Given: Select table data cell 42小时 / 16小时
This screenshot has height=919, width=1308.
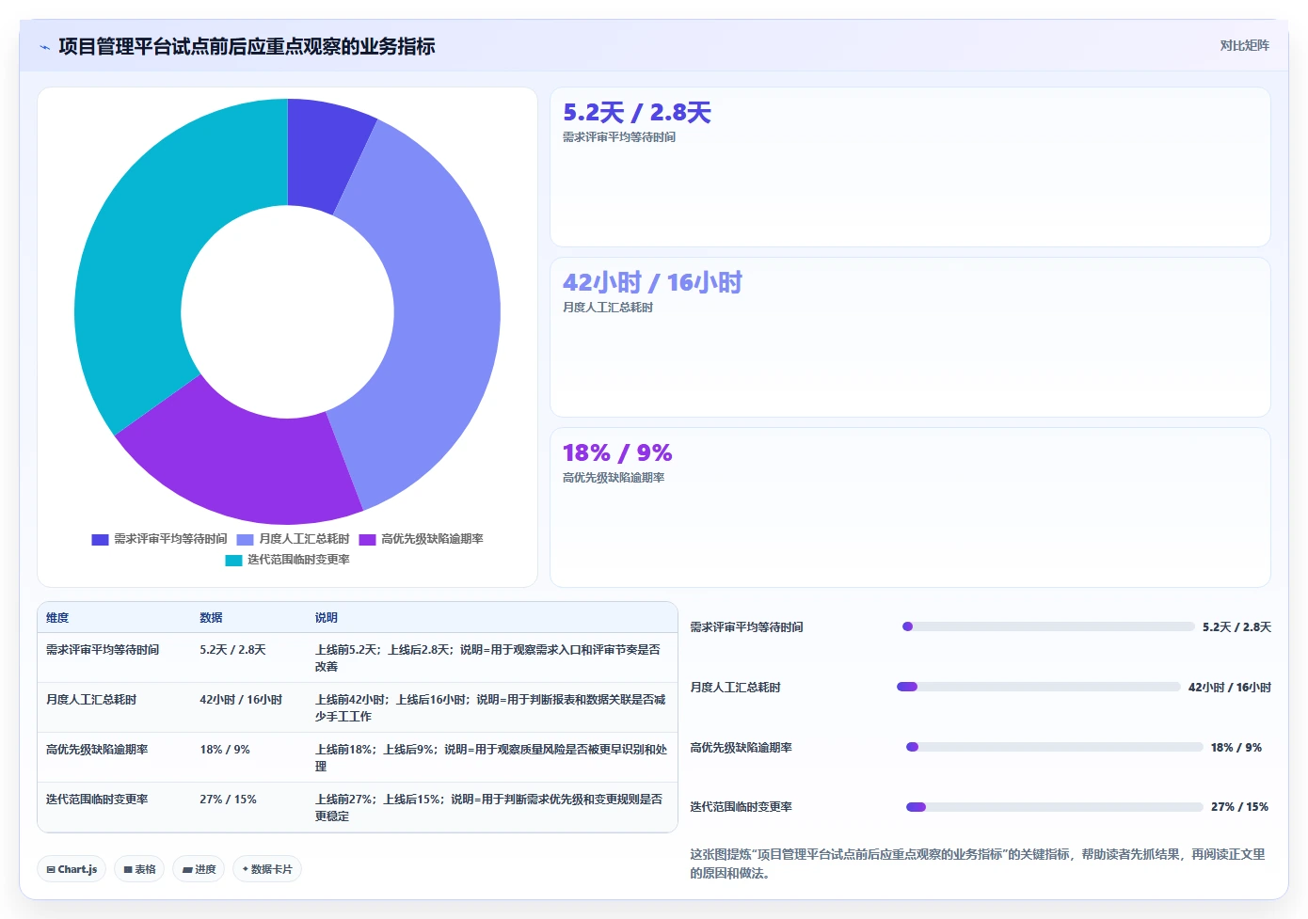Looking at the screenshot, I should (x=241, y=700).
